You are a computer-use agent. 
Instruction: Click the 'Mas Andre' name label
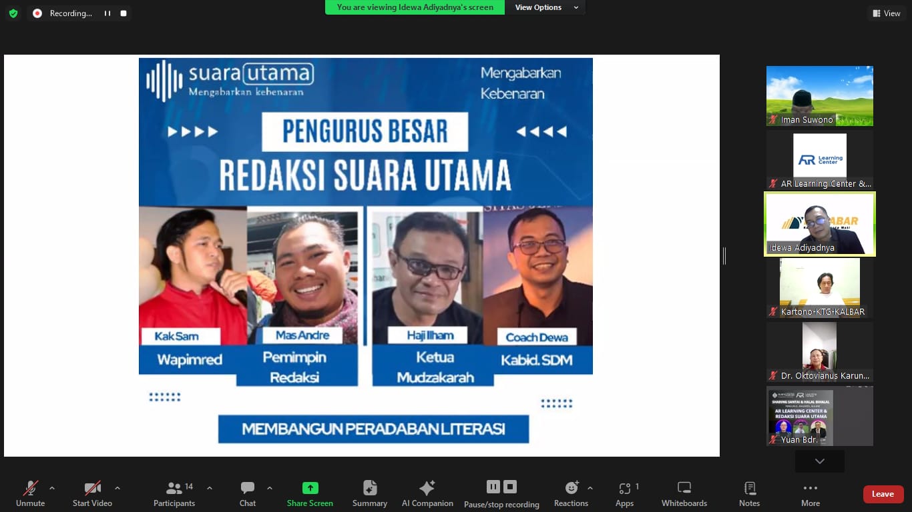pos(302,335)
